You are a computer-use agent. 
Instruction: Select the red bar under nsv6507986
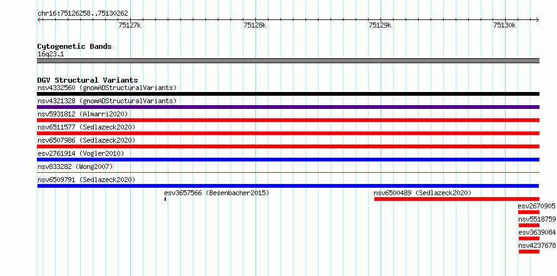pyautogui.click(x=288, y=146)
